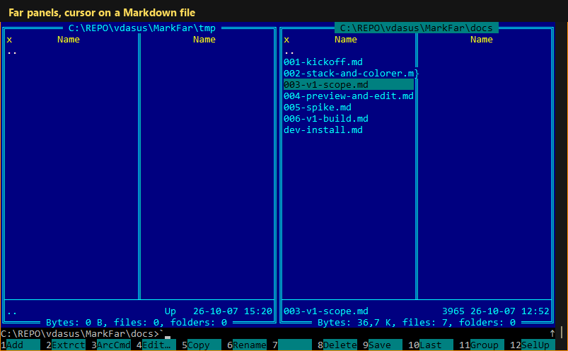The image size is (568, 351).
Task: Click the docs panel path title
Action: (x=416, y=28)
